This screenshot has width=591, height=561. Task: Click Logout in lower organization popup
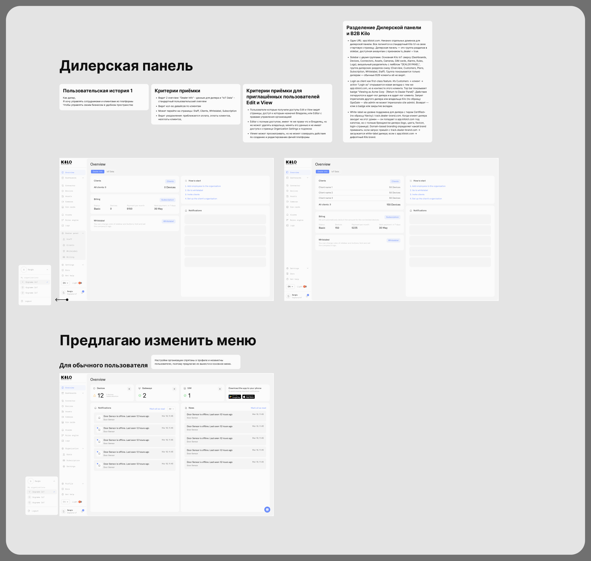tap(33, 511)
